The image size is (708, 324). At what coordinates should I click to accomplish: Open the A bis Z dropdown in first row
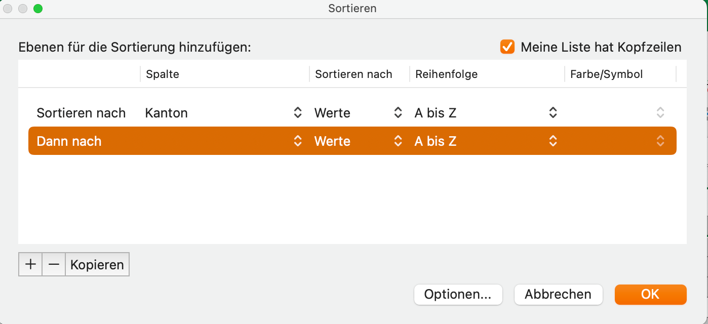(x=553, y=112)
